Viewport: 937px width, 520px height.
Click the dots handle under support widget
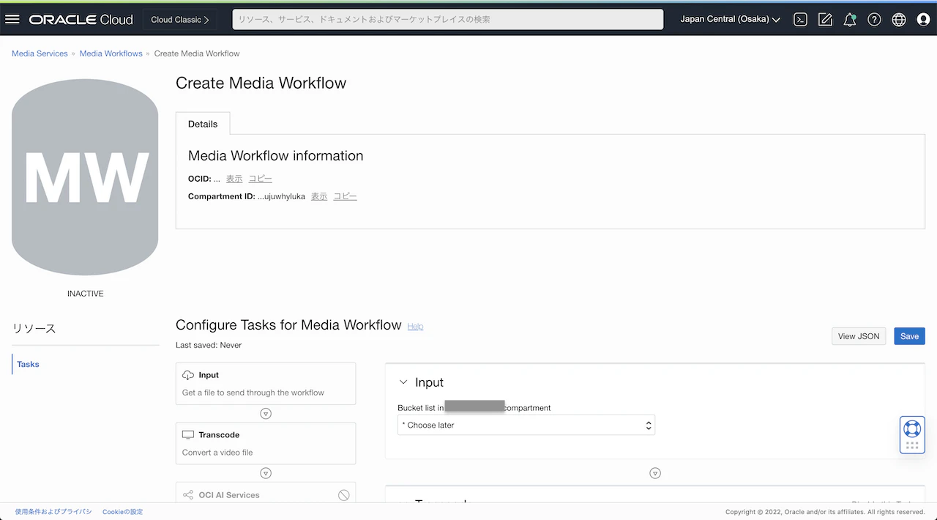pyautogui.click(x=912, y=445)
